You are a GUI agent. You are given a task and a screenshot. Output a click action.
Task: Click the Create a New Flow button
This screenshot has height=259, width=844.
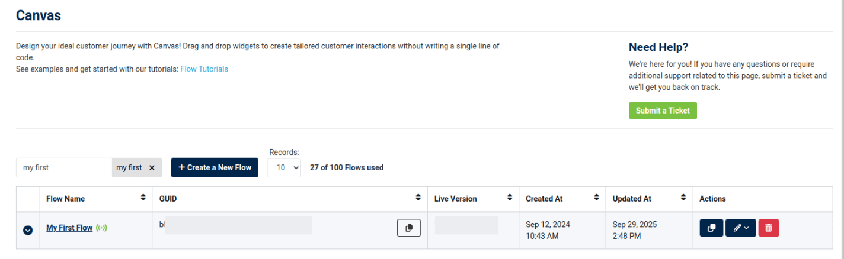[215, 167]
